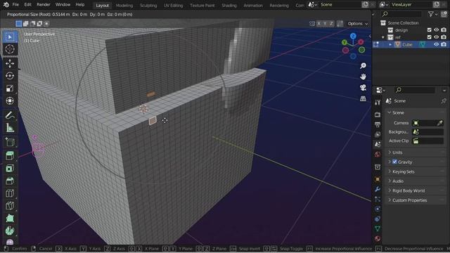Uncheck exclude checkbox for design collection
The width and height of the screenshot is (450, 253).
click(x=430, y=30)
